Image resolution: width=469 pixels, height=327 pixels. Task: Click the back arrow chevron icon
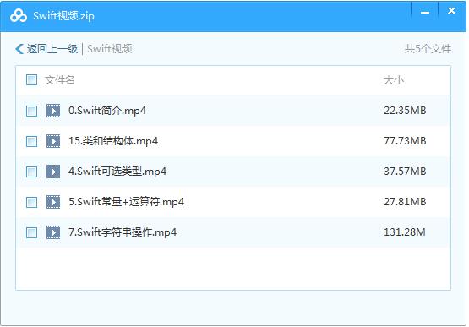pos(19,49)
